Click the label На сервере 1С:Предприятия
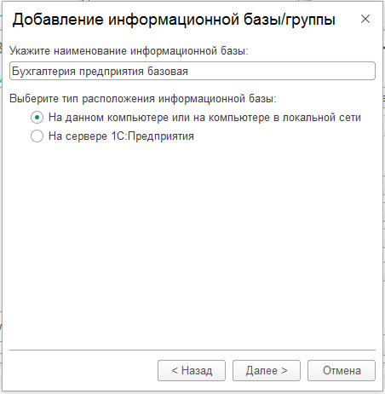385x394 pixels. tap(121, 136)
